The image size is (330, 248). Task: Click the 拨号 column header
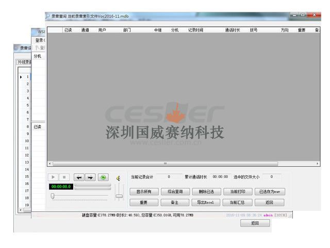point(254,30)
